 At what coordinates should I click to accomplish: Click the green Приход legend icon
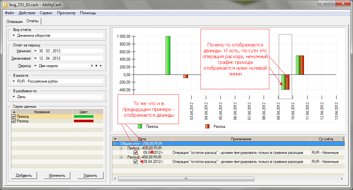(140, 126)
